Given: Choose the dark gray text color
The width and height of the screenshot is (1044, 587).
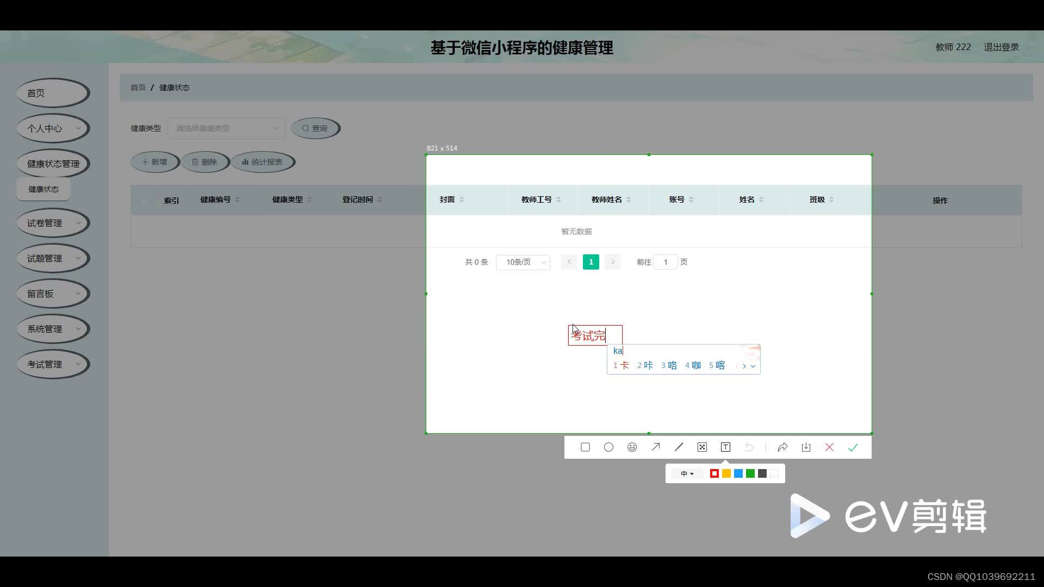Looking at the screenshot, I should pyautogui.click(x=762, y=474).
